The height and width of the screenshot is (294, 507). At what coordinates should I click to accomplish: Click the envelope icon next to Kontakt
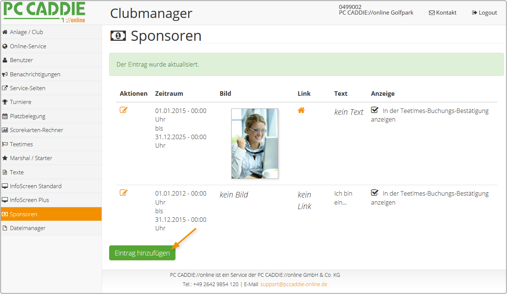[x=432, y=13]
